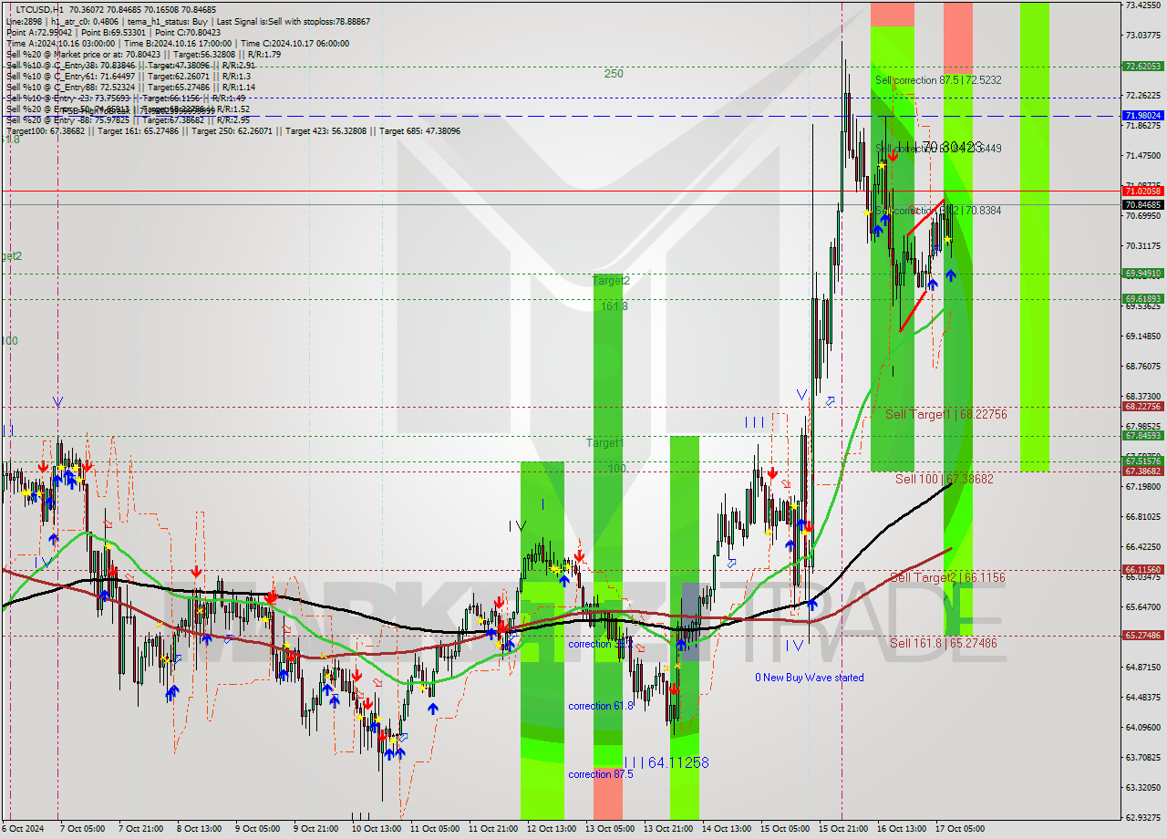Click the blue 71.98024 price tag
Image resolution: width=1167 pixels, height=839 pixels.
pos(1143,116)
